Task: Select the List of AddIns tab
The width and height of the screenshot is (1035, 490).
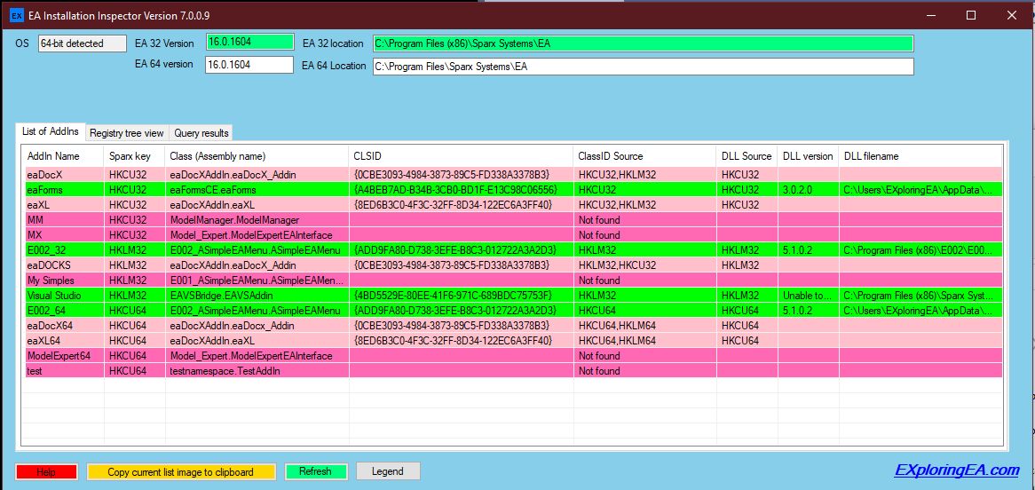Action: [51, 131]
